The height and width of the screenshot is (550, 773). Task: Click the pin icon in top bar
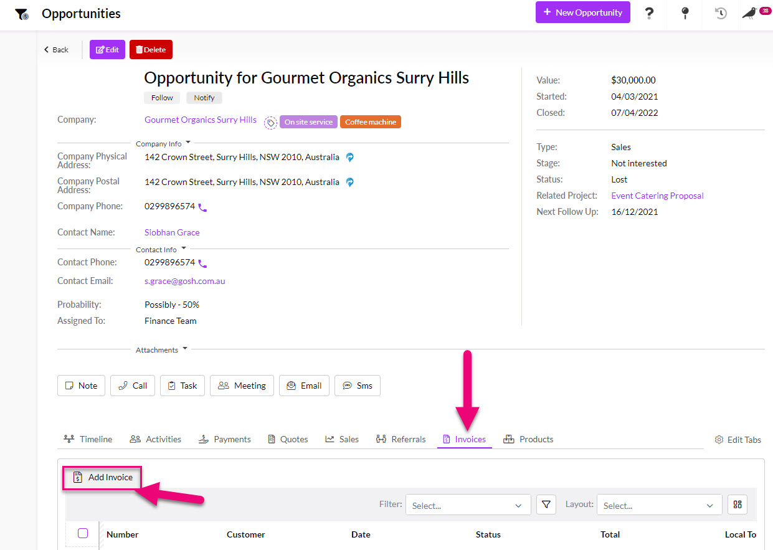click(x=685, y=13)
